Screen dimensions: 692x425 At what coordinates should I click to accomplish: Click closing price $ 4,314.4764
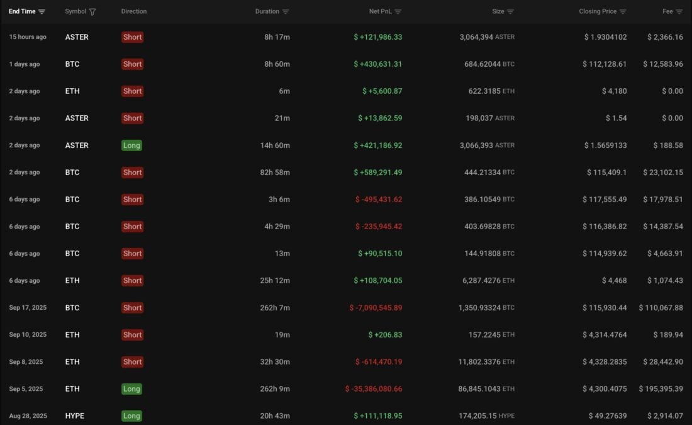click(x=605, y=334)
